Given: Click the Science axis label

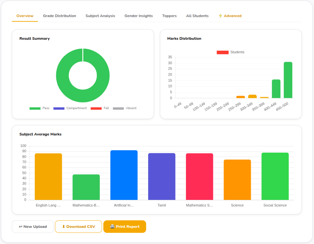Looking at the screenshot, I should click(237, 205).
